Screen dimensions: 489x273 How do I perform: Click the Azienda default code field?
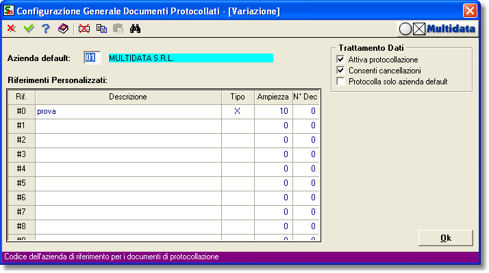[92, 58]
